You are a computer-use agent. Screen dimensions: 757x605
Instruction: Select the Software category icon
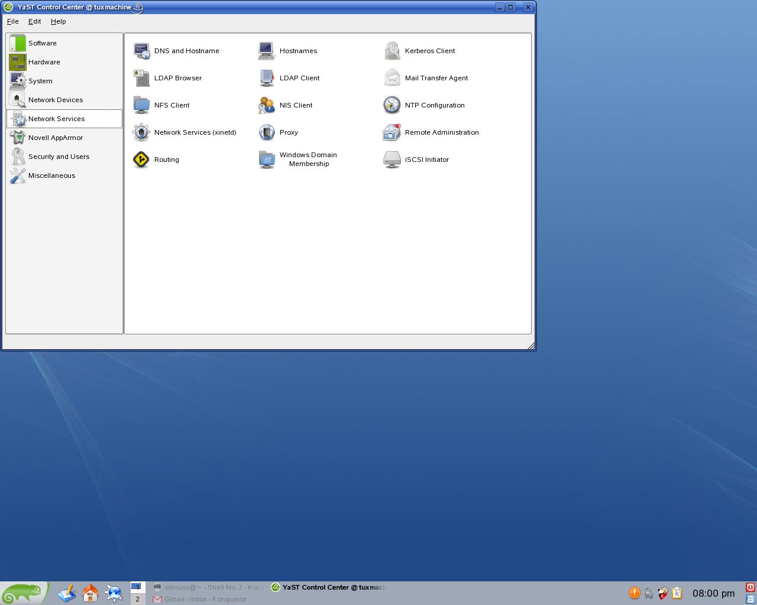(18, 43)
